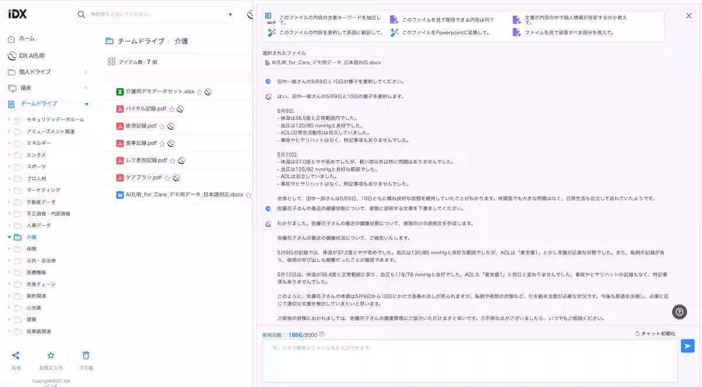This screenshot has width=702, height=387.
Task: Click the magnifier search icon
Action: click(x=81, y=14)
